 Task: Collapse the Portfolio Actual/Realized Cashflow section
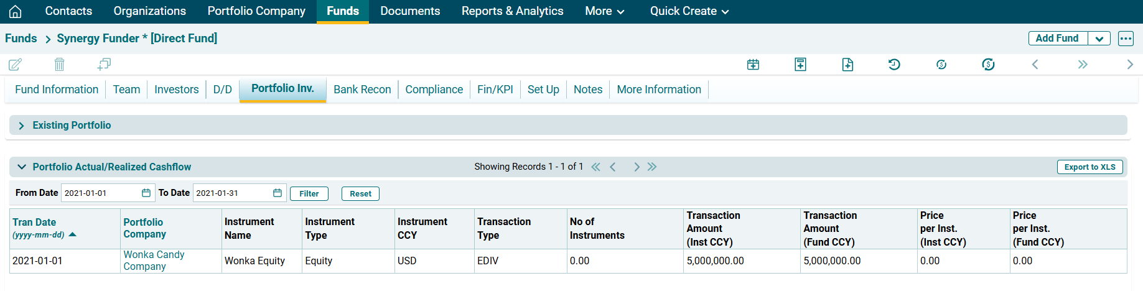tap(22, 167)
